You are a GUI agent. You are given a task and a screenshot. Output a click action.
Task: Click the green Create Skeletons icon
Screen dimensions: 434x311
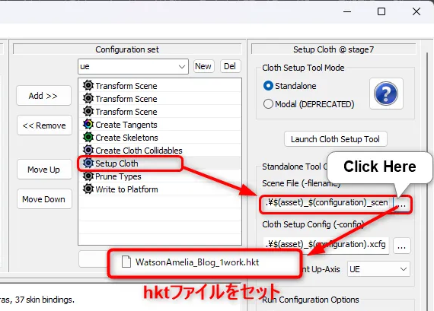point(88,137)
